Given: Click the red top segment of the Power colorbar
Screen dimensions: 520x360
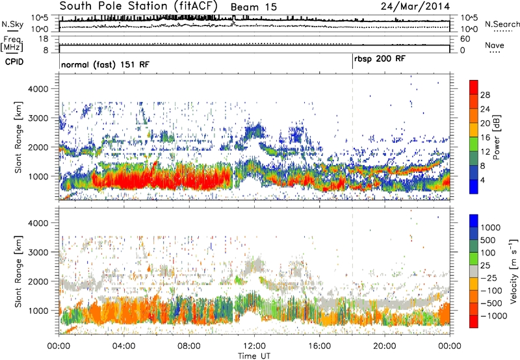Looking at the screenshot, I should (474, 87).
